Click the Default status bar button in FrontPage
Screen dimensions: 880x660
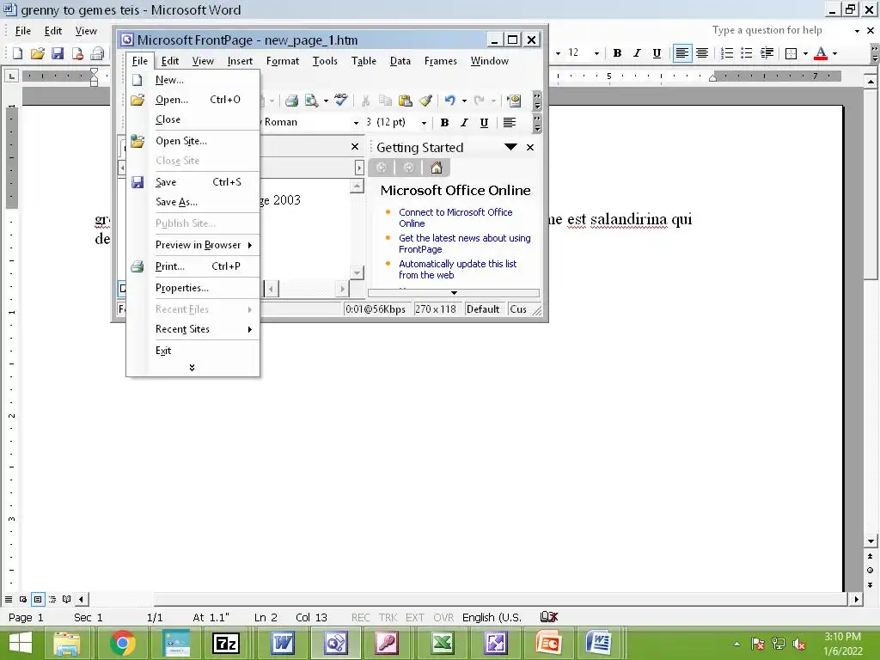tap(483, 309)
